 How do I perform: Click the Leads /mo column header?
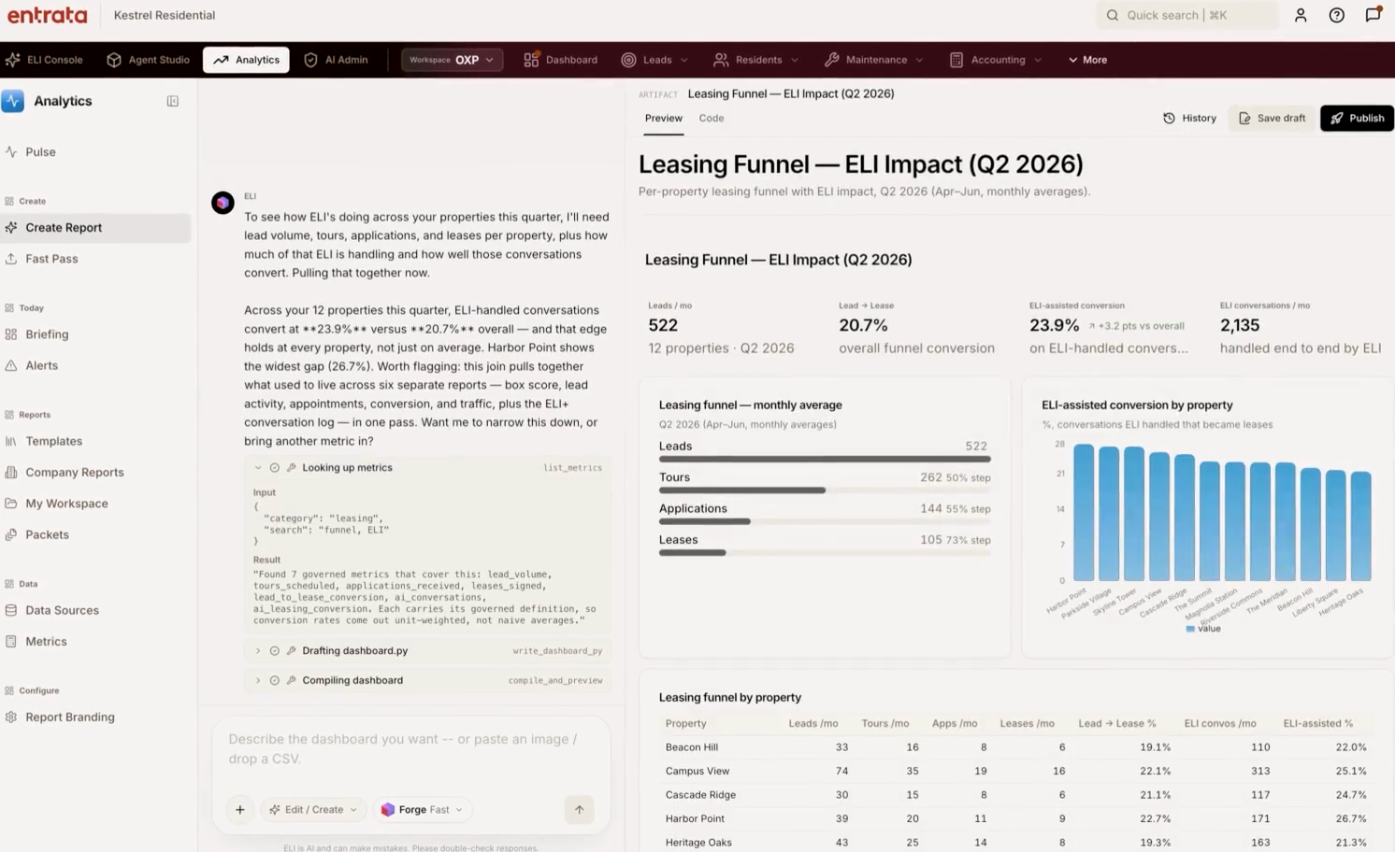(813, 724)
